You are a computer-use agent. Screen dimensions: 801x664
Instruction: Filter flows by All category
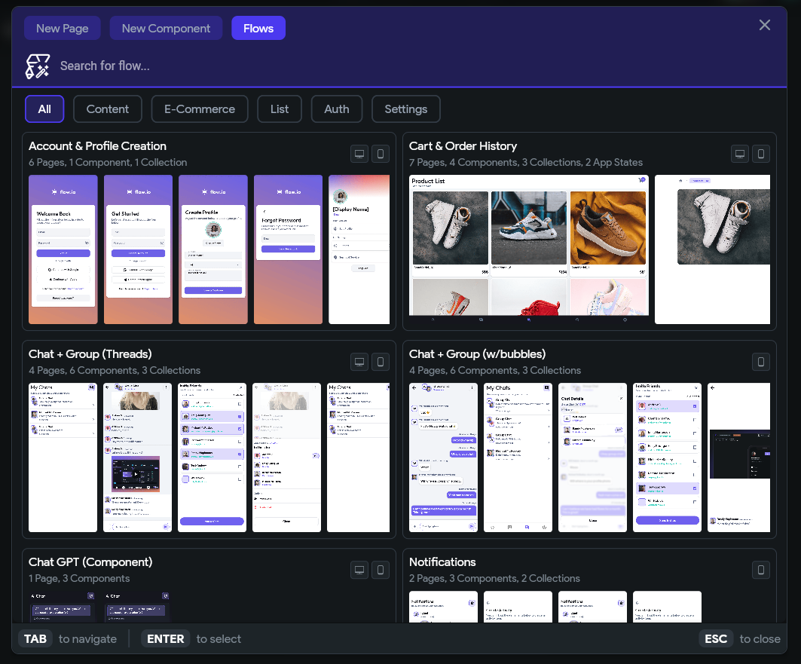[44, 109]
